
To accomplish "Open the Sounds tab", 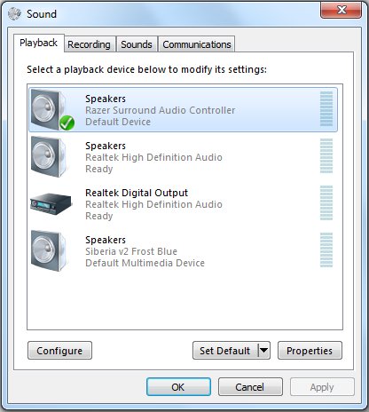I will pyautogui.click(x=137, y=44).
